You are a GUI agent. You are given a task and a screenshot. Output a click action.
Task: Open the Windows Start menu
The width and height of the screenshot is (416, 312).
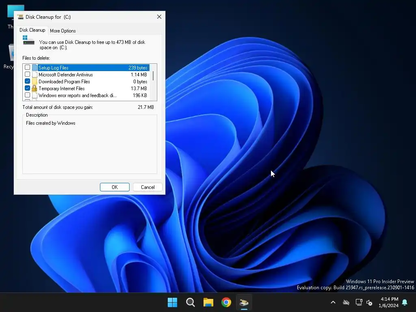(x=172, y=302)
